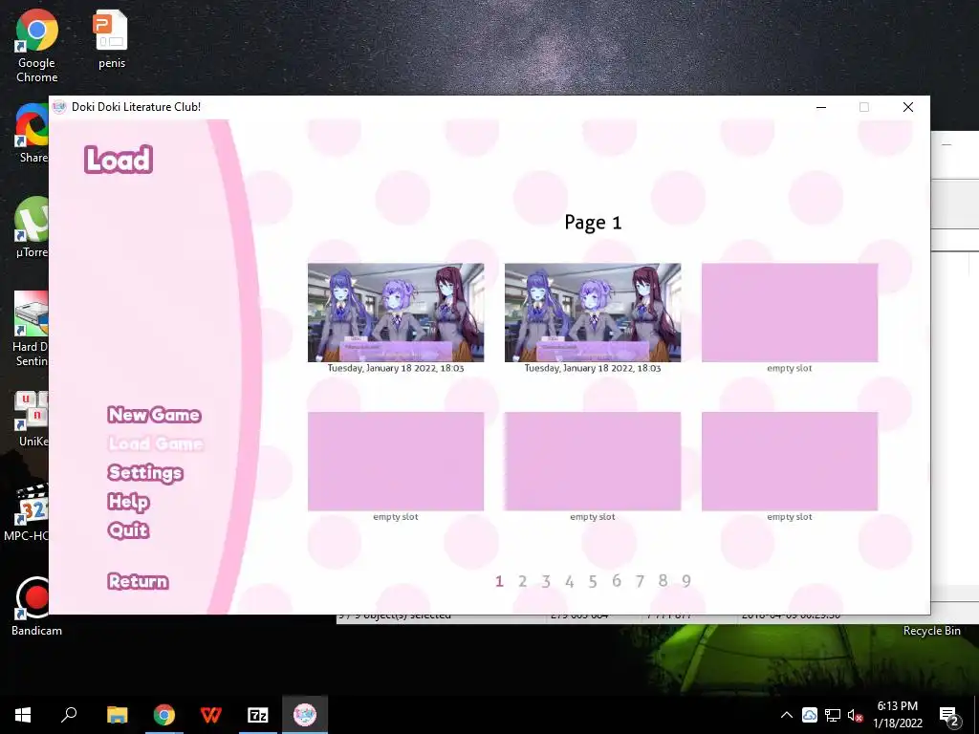The width and height of the screenshot is (979, 734).
Task: Click the muted volume tray icon
Action: click(855, 715)
